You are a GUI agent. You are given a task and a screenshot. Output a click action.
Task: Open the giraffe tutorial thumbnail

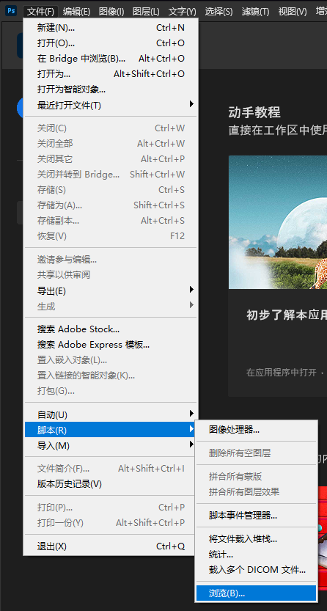278,222
